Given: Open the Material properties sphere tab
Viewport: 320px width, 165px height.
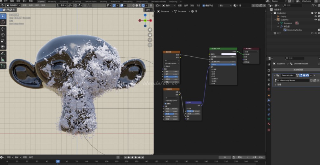Looking at the screenshot, I should click(269, 124).
